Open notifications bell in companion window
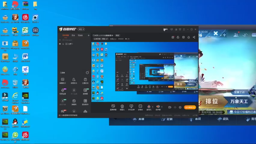 click(188, 37)
